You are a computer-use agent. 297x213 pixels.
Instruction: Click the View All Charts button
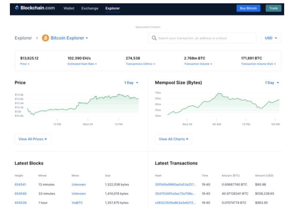(x=174, y=139)
